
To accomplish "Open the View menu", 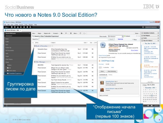I will point(12,25).
